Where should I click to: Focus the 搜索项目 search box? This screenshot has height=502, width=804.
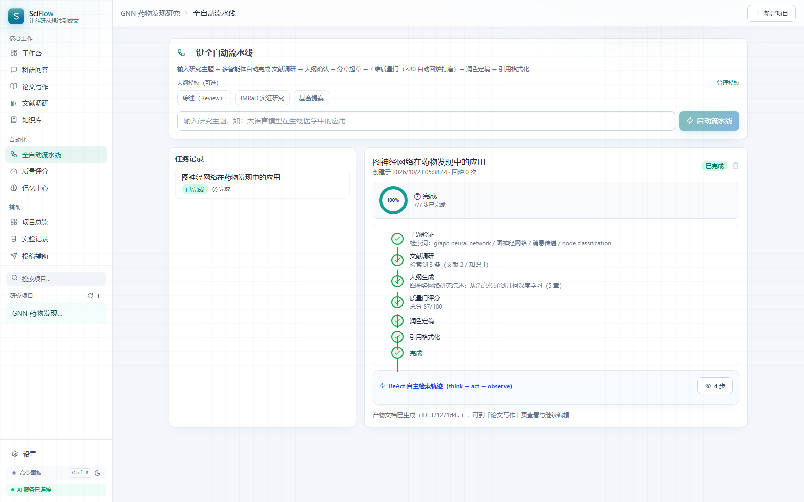[56, 279]
